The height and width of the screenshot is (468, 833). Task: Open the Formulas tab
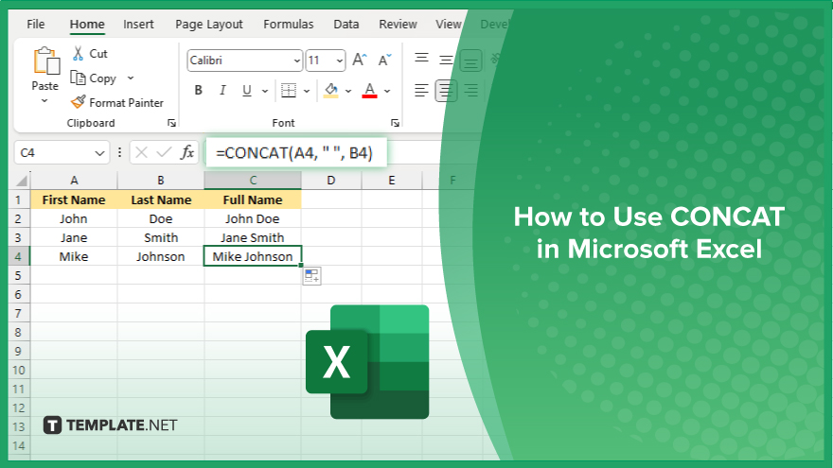pos(289,25)
